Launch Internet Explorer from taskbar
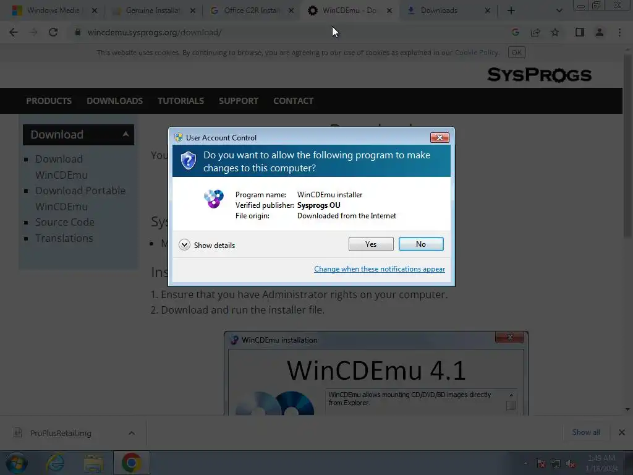Viewport: 633px width, 475px height. pyautogui.click(x=55, y=463)
